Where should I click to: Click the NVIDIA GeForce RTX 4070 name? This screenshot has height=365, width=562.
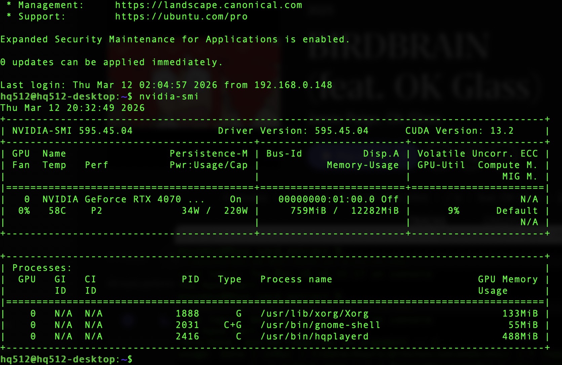click(x=112, y=200)
